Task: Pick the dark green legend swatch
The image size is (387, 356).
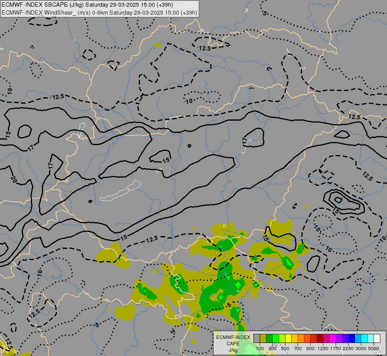Action: [270, 338]
